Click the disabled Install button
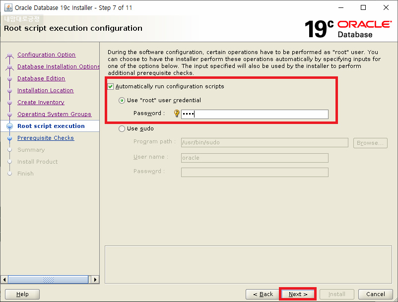The height and width of the screenshot is (302, 398). click(x=337, y=294)
